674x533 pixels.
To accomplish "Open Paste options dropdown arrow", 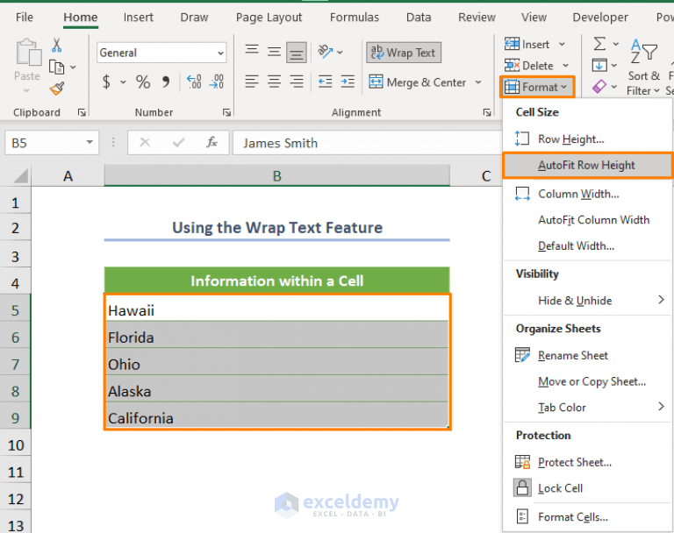I will (26, 91).
